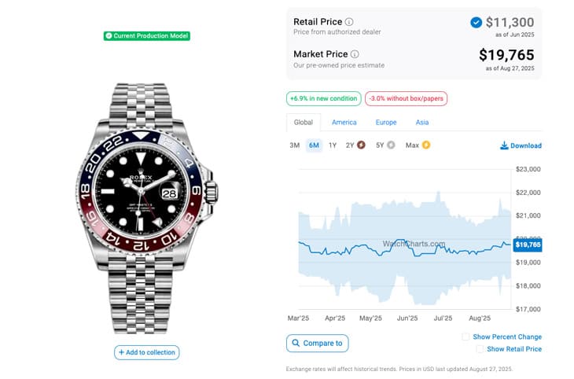Image resolution: width=574 pixels, height=379 pixels.
Task: Click the download arrow icon
Action: tap(504, 145)
